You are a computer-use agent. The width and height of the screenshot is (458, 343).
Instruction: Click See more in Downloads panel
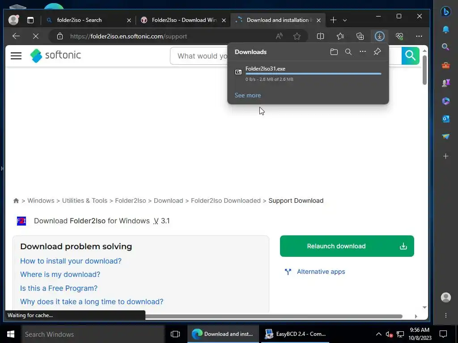click(x=248, y=95)
